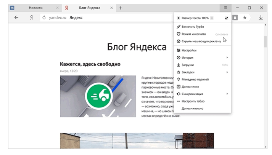Decrease text size with the minus icon
272x155 pixels.
pos(212,18)
